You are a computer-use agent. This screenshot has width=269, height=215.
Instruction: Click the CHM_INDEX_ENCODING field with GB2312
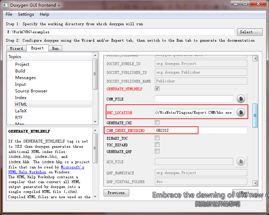click(201, 130)
